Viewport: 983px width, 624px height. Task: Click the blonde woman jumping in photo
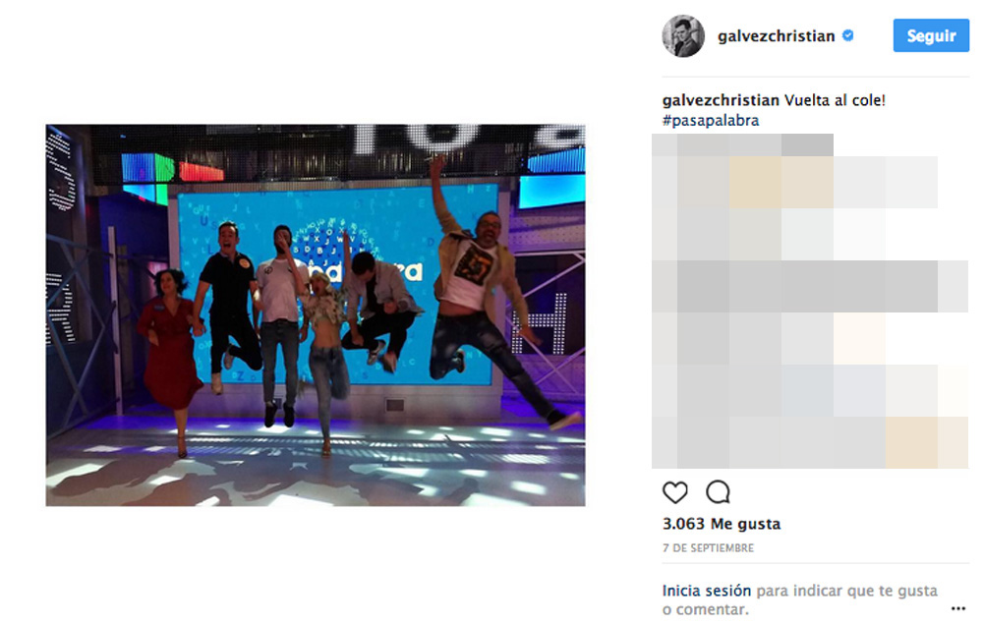point(326,351)
